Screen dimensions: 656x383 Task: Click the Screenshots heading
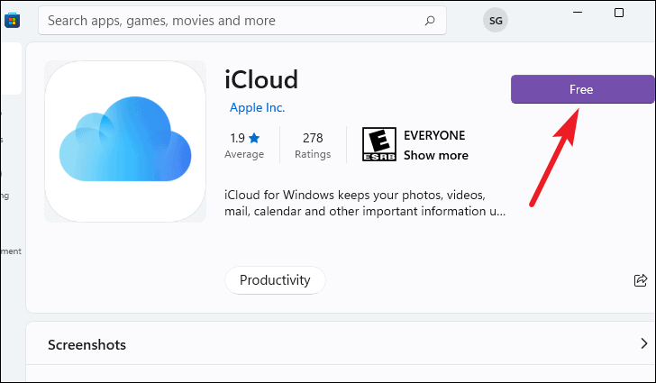tap(87, 345)
